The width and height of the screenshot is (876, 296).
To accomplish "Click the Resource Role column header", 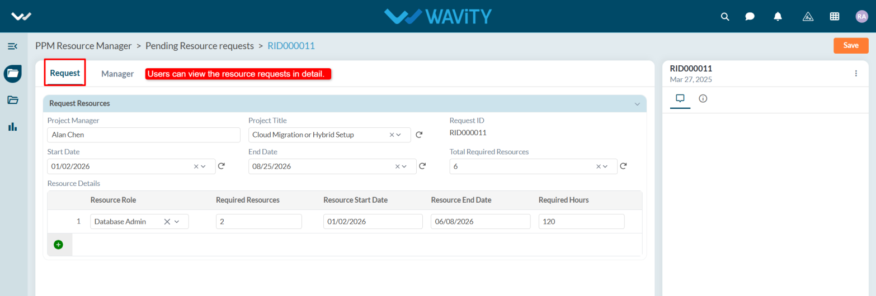I will click(113, 200).
